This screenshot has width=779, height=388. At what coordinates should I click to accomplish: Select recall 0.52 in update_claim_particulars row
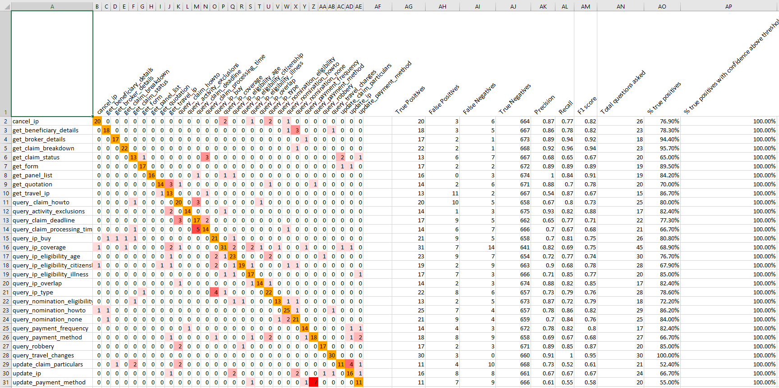pyautogui.click(x=565, y=364)
